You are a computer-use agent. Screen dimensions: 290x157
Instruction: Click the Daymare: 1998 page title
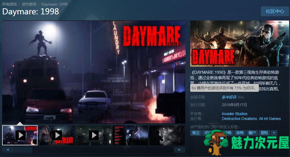pyautogui.click(x=31, y=12)
